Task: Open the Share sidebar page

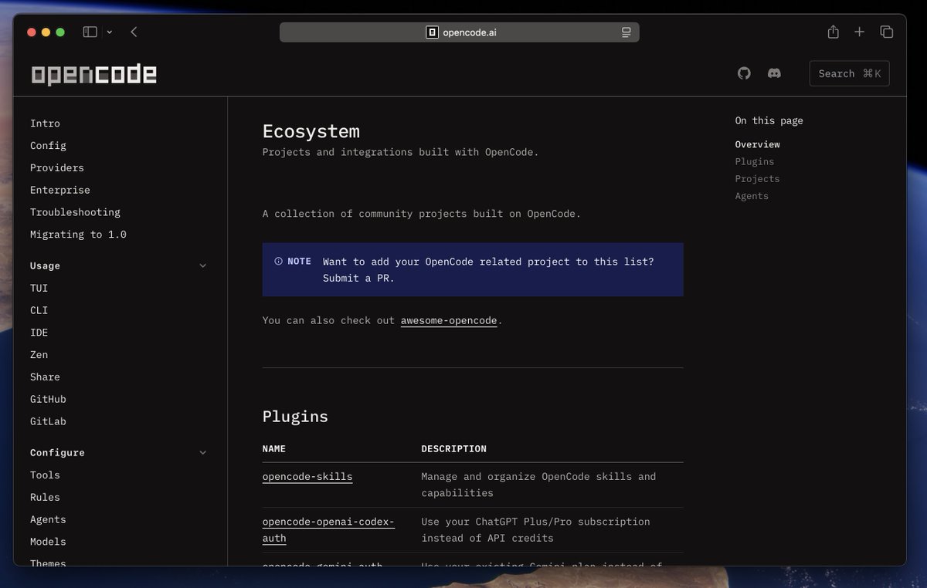Action: [x=45, y=377]
